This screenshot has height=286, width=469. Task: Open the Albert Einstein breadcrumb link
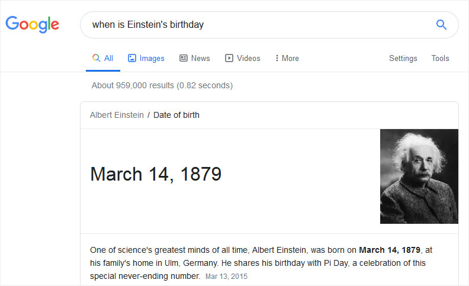(117, 115)
